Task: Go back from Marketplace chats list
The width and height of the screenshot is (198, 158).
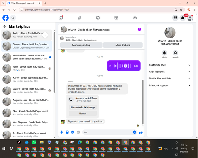Action: [x=5, y=26]
